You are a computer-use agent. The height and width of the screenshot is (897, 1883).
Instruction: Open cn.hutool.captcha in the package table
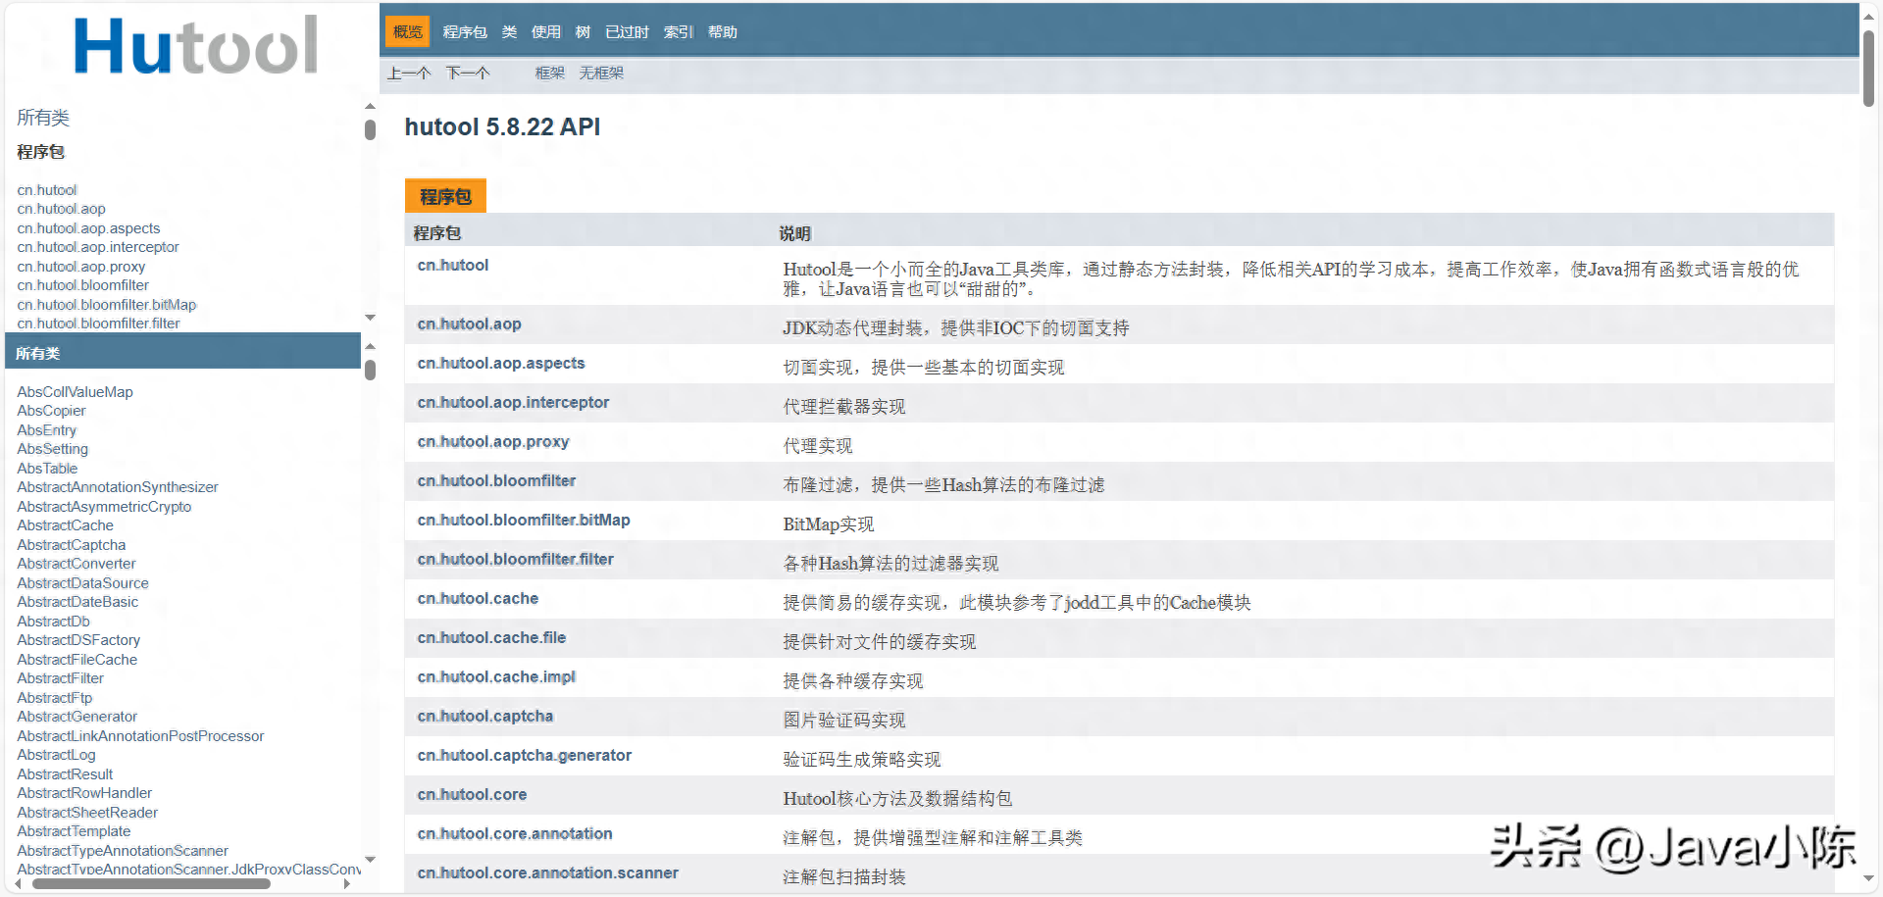[x=484, y=717]
